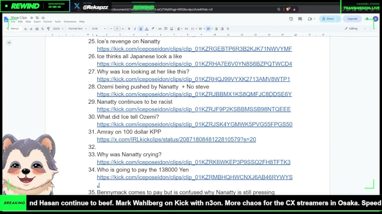Screen dimensions: 382x214
Task: Print the document
Action: click(x=37, y=29)
